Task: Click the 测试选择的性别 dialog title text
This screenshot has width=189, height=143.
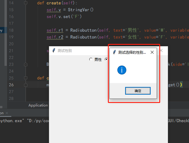Action: click(x=132, y=52)
